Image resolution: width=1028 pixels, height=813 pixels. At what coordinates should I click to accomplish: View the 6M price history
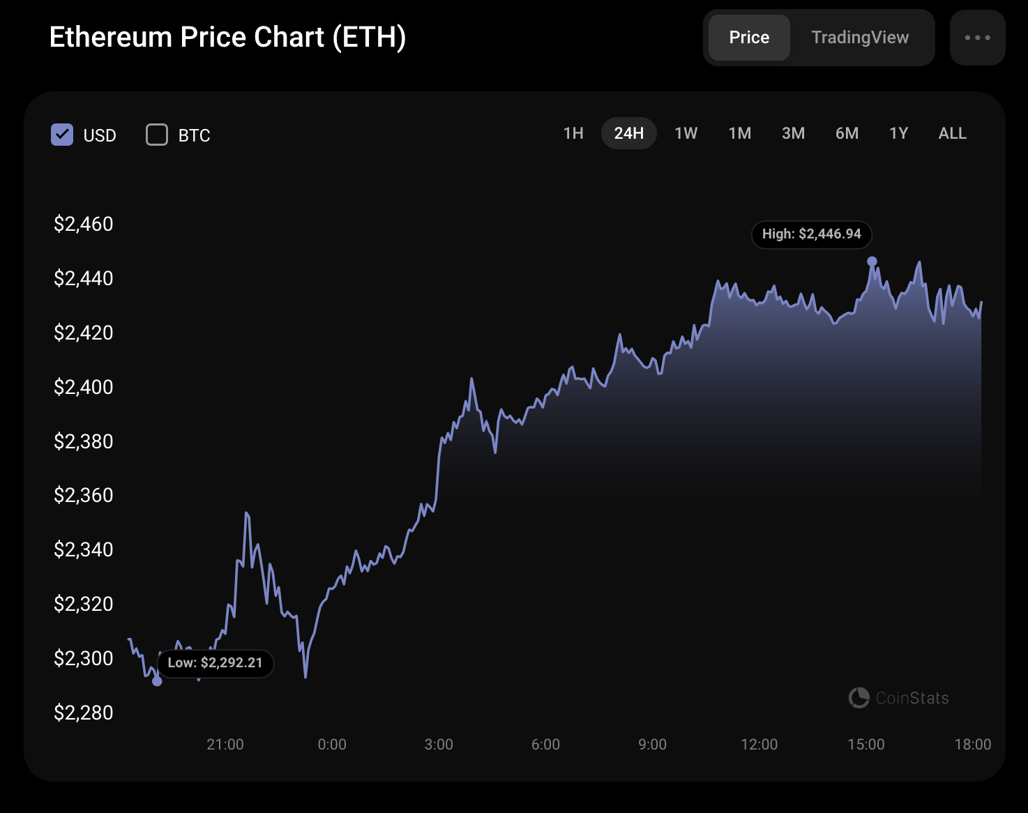[x=847, y=133]
